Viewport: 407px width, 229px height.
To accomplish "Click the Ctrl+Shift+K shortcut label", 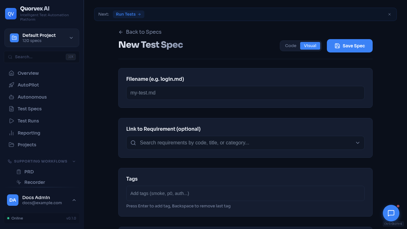I will [393, 224].
